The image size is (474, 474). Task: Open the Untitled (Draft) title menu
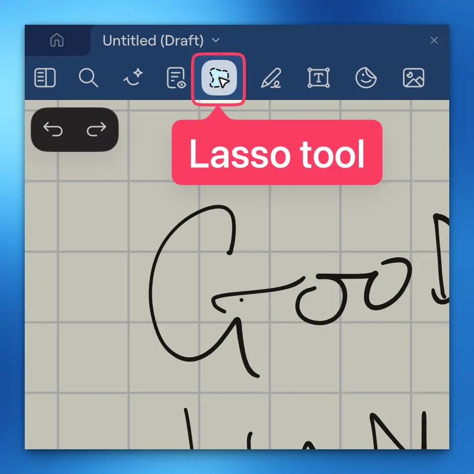(x=152, y=41)
